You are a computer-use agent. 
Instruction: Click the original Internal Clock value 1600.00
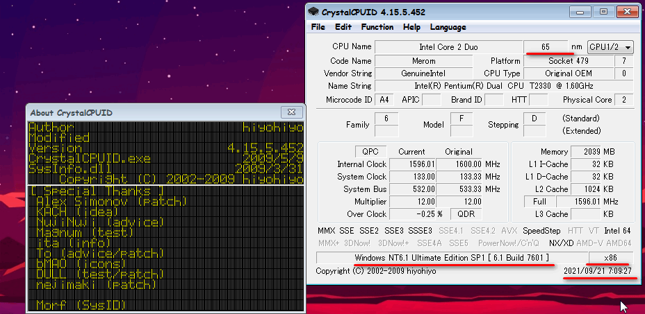point(459,164)
